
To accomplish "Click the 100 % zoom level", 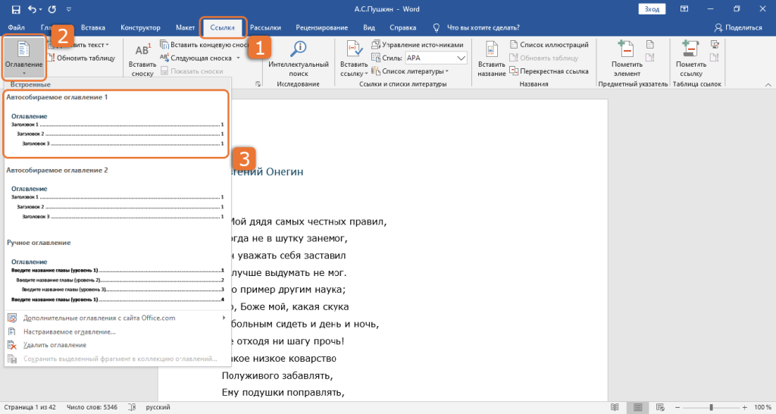I will coord(762,407).
